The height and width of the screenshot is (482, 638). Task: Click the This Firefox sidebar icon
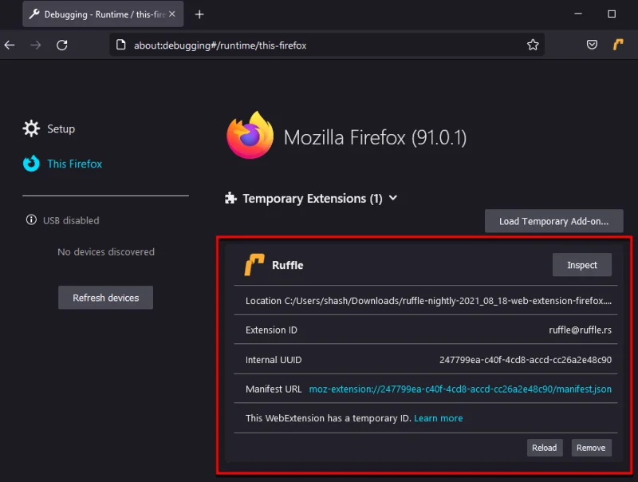pyautogui.click(x=30, y=164)
